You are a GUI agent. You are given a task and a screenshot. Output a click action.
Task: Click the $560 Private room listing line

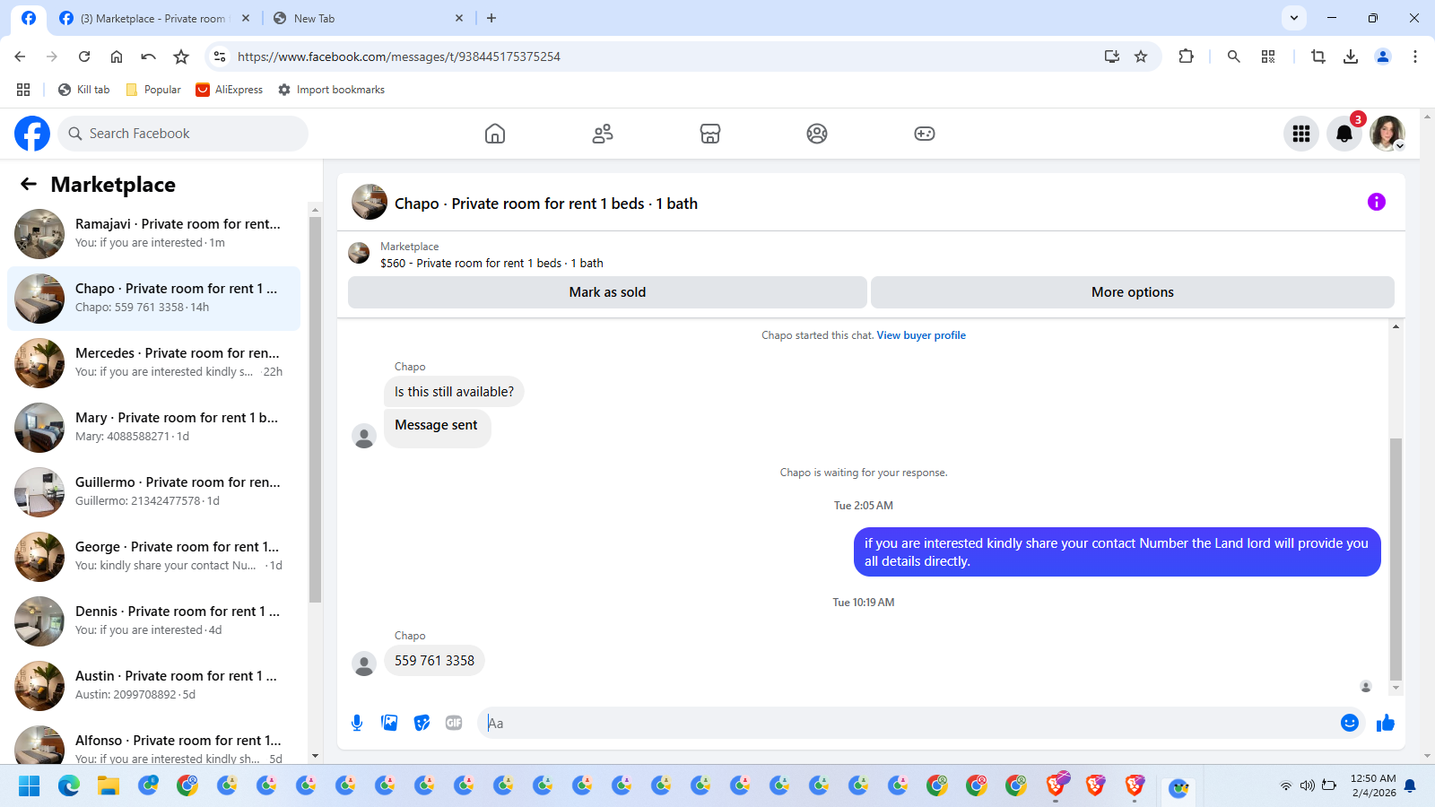491,263
